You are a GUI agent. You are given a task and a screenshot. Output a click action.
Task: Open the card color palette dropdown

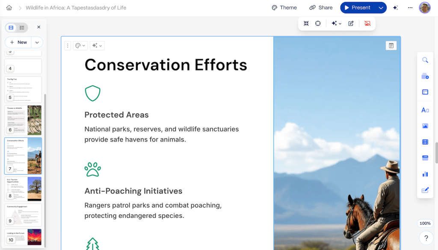pos(80,46)
